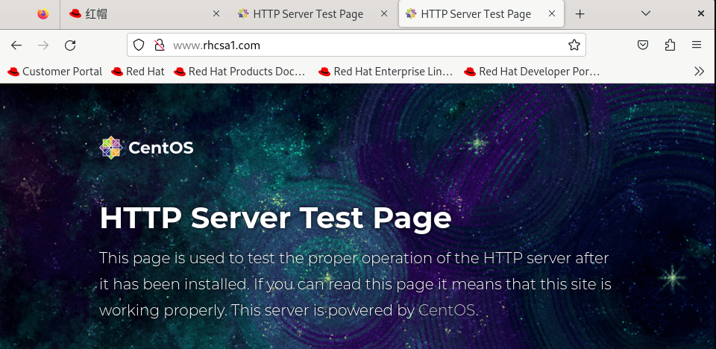
Task: Open Firefox View pinned tab
Action: tap(43, 14)
